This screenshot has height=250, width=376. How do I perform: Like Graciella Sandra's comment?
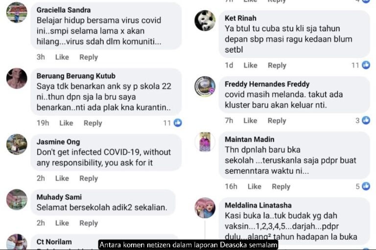coord(62,57)
